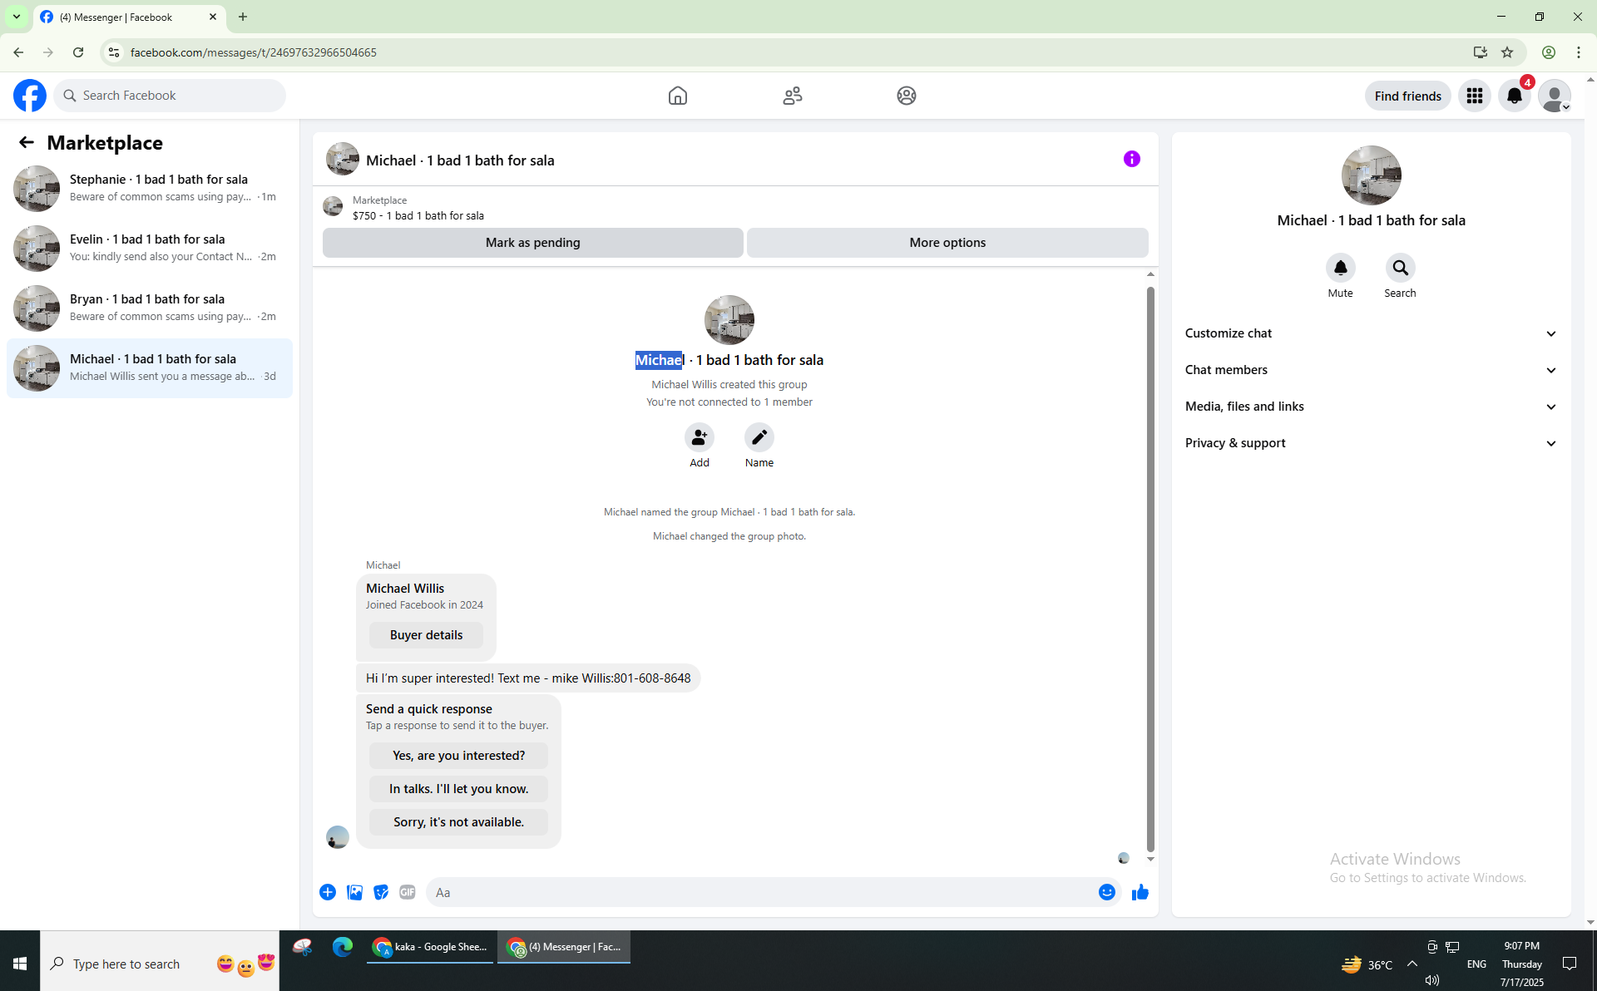Click the Facebook logo icon
Screen dimensions: 1597x991
30,96
